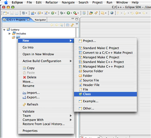151x138 pixels.
Task: Select the C/C++ Projects tab
Action: tap(16, 20)
